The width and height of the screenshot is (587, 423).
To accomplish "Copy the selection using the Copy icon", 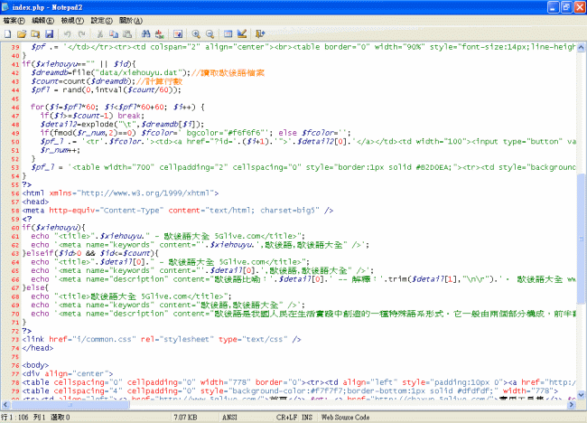I will pos(114,33).
